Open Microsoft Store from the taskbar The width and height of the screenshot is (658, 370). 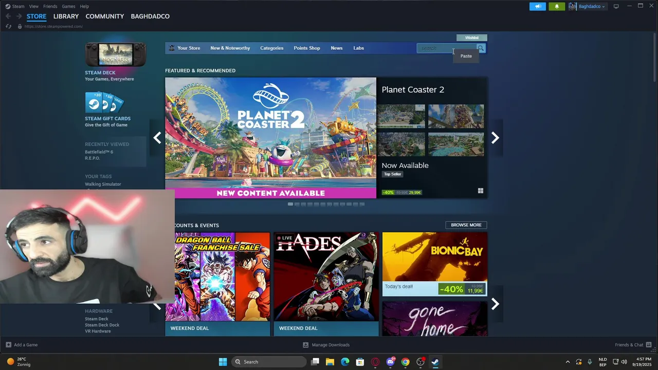[360, 362]
